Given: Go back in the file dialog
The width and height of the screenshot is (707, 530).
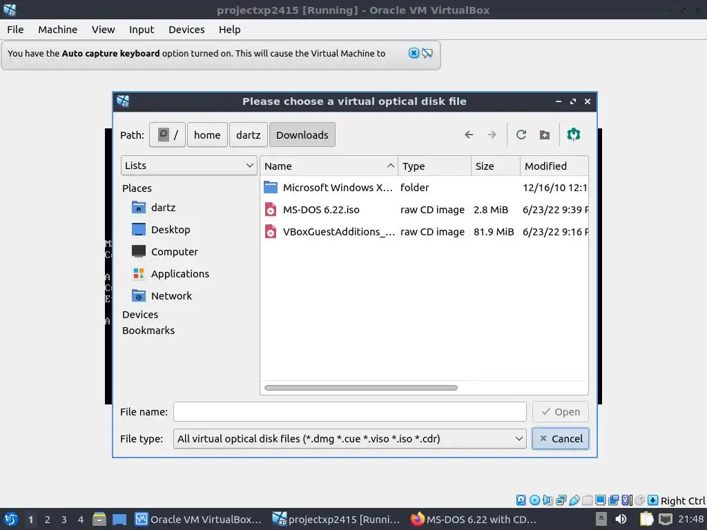Looking at the screenshot, I should (469, 135).
